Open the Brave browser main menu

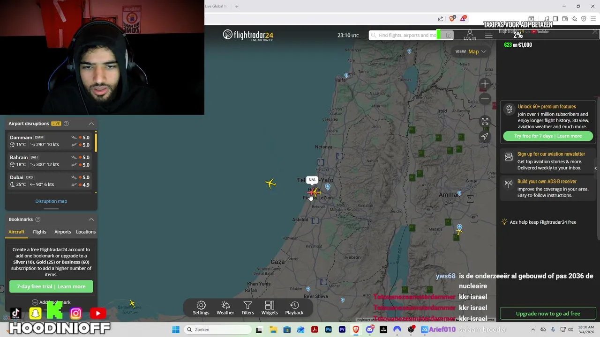pyautogui.click(x=593, y=19)
